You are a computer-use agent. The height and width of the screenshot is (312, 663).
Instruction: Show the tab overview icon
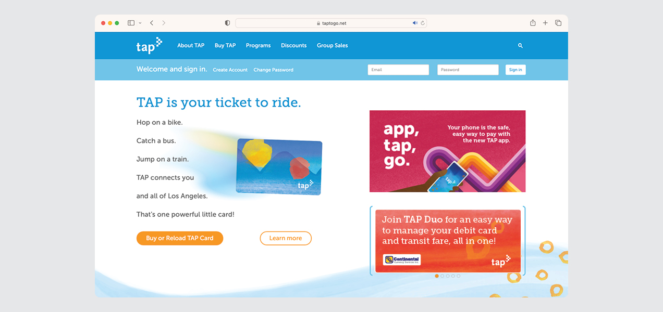click(558, 23)
